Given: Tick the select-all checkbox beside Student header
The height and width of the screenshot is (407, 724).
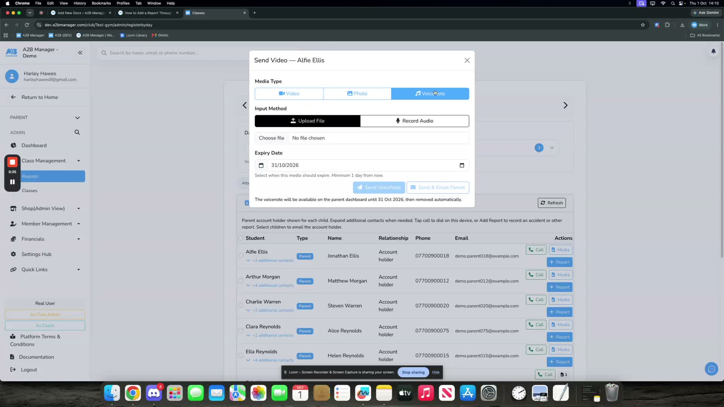Looking at the screenshot, I should click(x=241, y=238).
